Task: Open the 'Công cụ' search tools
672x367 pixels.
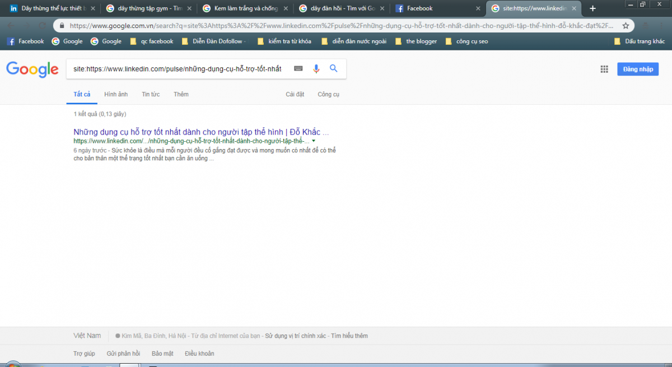Action: click(x=329, y=94)
